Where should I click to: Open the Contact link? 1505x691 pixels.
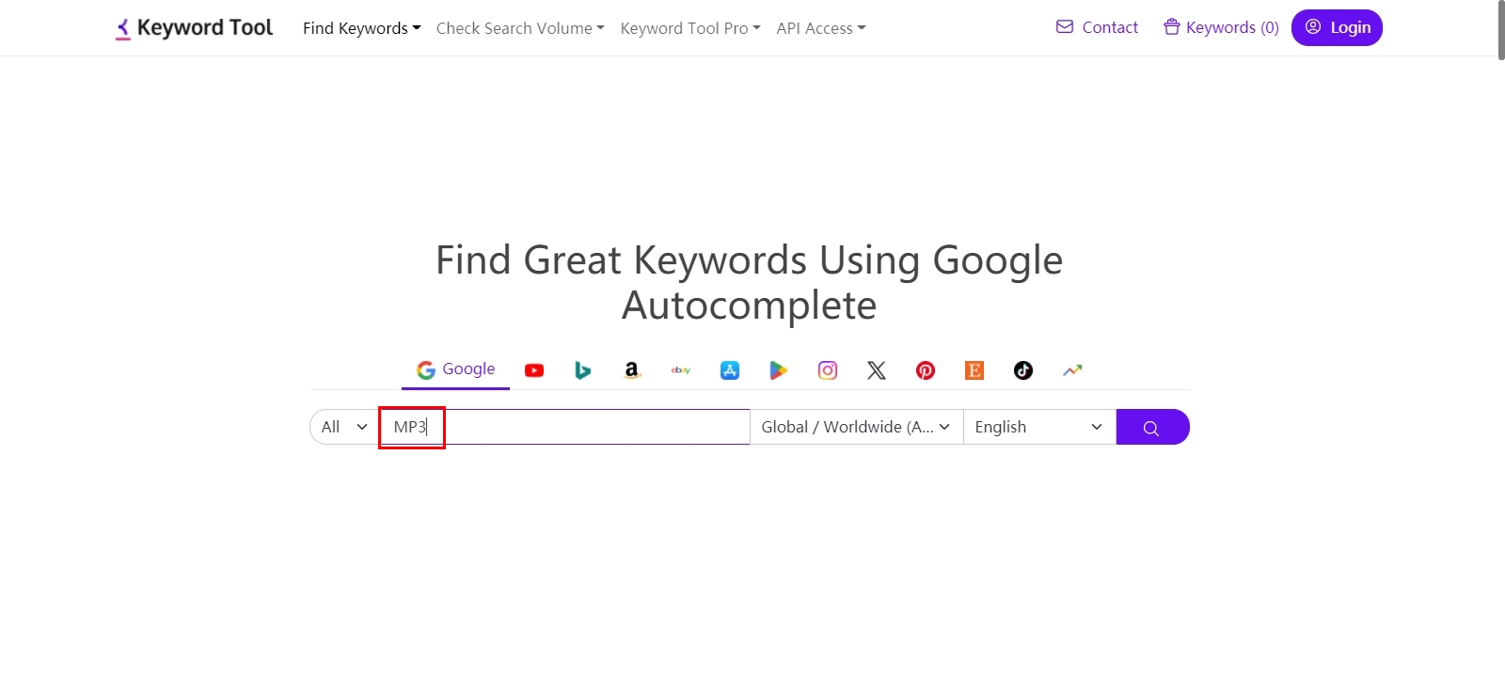1097,27
